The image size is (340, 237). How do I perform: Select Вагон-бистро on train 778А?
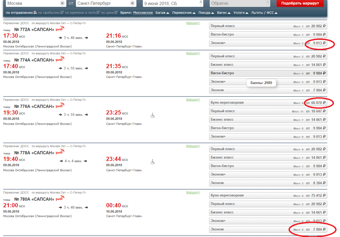click(268, 166)
